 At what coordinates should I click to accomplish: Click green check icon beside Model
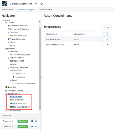tap(8, 49)
